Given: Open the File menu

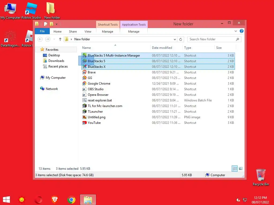Looking at the screenshot, I should 42,31.
